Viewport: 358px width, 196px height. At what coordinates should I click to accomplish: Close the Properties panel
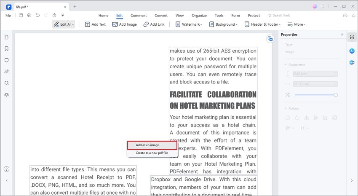click(342, 35)
